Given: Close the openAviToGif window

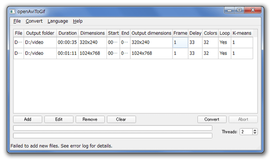Looking at the screenshot, I should [x=253, y=10].
